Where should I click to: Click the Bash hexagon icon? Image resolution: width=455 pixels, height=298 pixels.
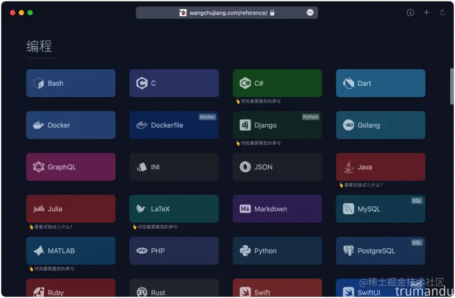(39, 83)
